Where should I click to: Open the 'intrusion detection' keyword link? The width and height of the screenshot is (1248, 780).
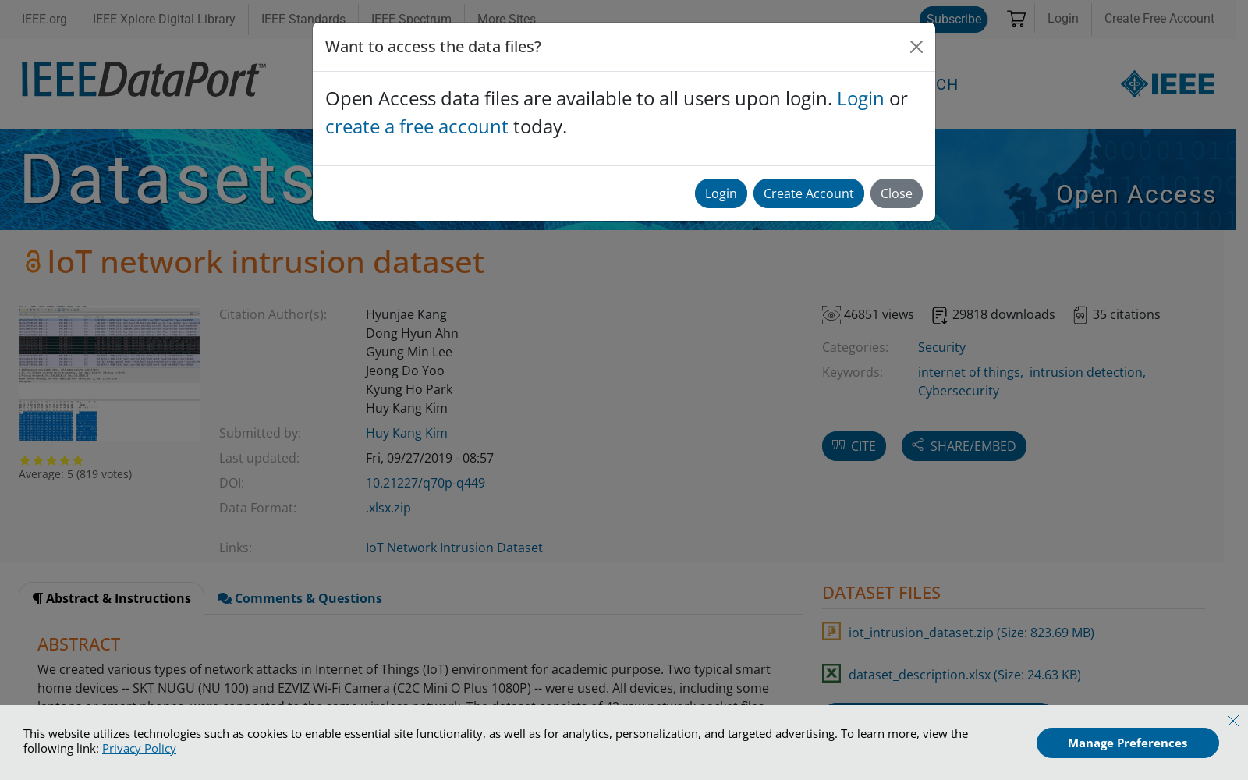point(1086,373)
